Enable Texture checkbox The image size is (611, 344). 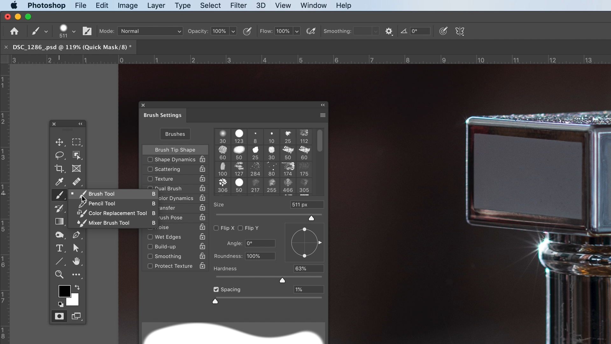[x=150, y=179]
